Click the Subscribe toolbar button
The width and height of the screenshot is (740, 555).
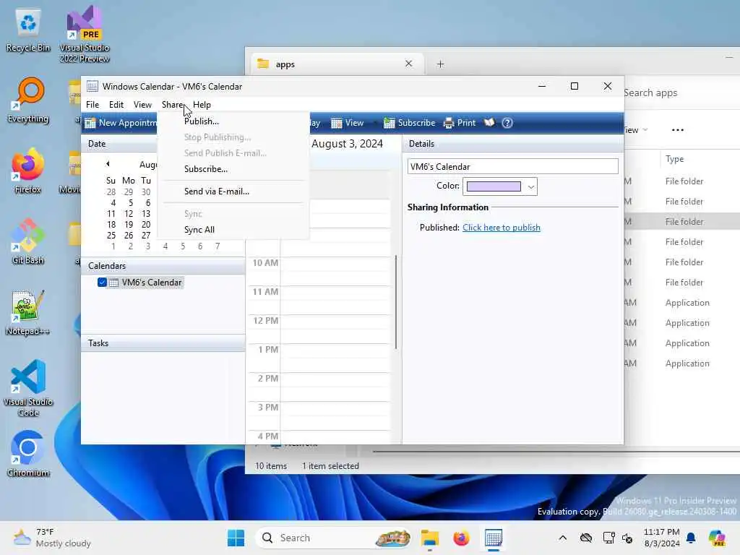pos(409,123)
